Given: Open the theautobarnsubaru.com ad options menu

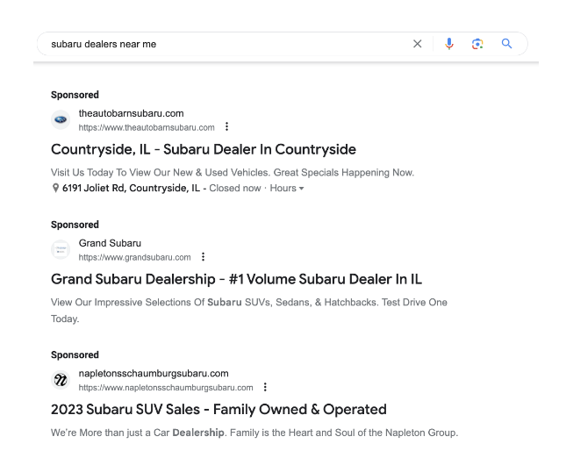Looking at the screenshot, I should 226,126.
